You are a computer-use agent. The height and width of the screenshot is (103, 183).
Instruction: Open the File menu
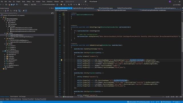(x=2, y=1)
